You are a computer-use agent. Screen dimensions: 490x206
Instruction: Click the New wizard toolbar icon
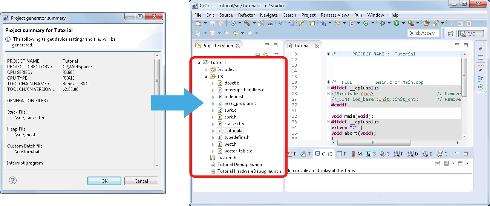(198, 23)
